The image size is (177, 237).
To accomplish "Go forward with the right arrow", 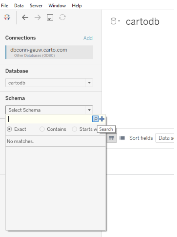I will coord(37,18).
